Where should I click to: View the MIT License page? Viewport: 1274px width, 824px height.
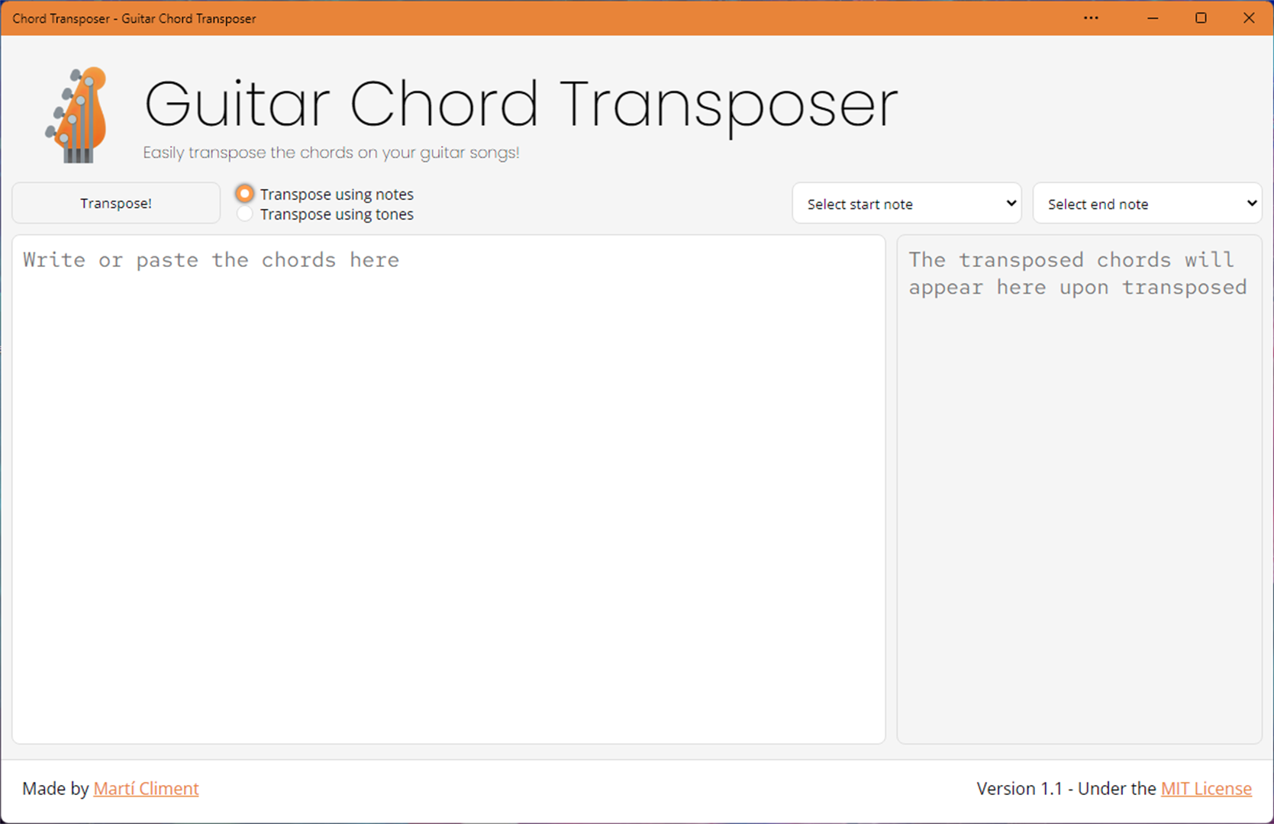(x=1206, y=788)
